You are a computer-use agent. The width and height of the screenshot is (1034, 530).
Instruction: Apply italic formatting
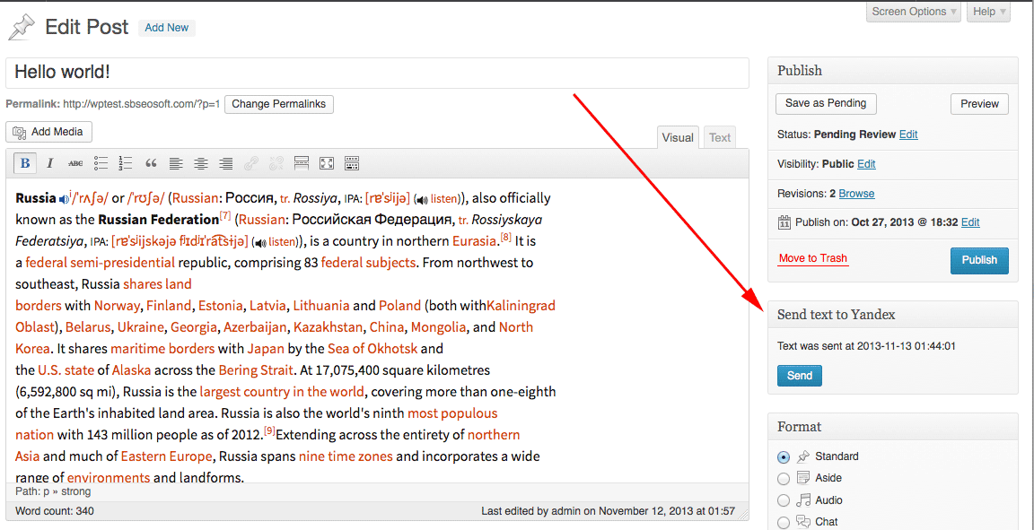click(x=50, y=163)
